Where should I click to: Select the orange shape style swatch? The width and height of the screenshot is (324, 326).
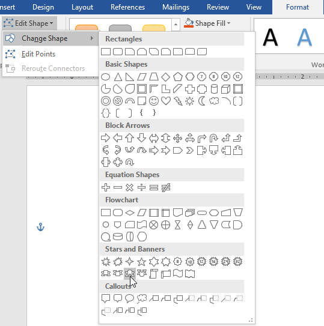pyautogui.click(x=87, y=28)
